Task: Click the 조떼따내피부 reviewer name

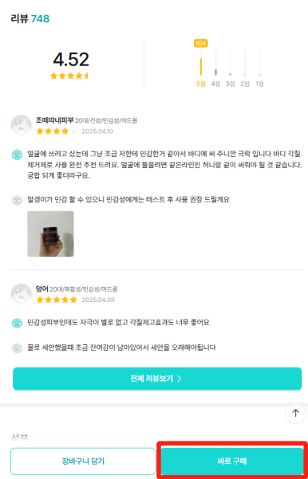Action: click(55, 120)
